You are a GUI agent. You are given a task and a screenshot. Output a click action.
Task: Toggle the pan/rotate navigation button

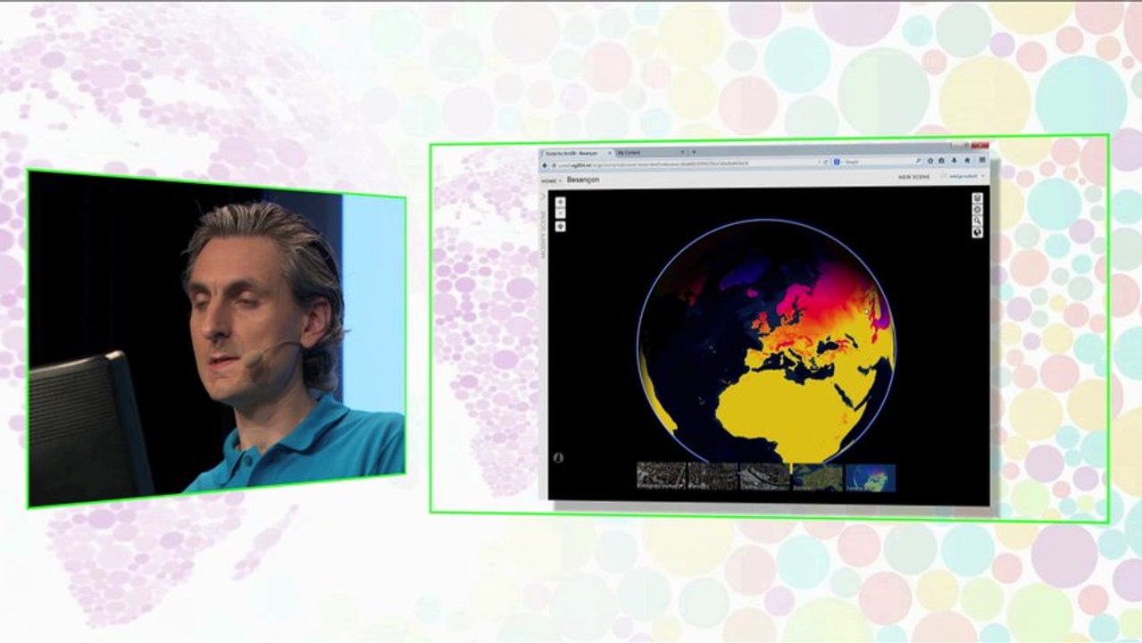click(x=560, y=226)
